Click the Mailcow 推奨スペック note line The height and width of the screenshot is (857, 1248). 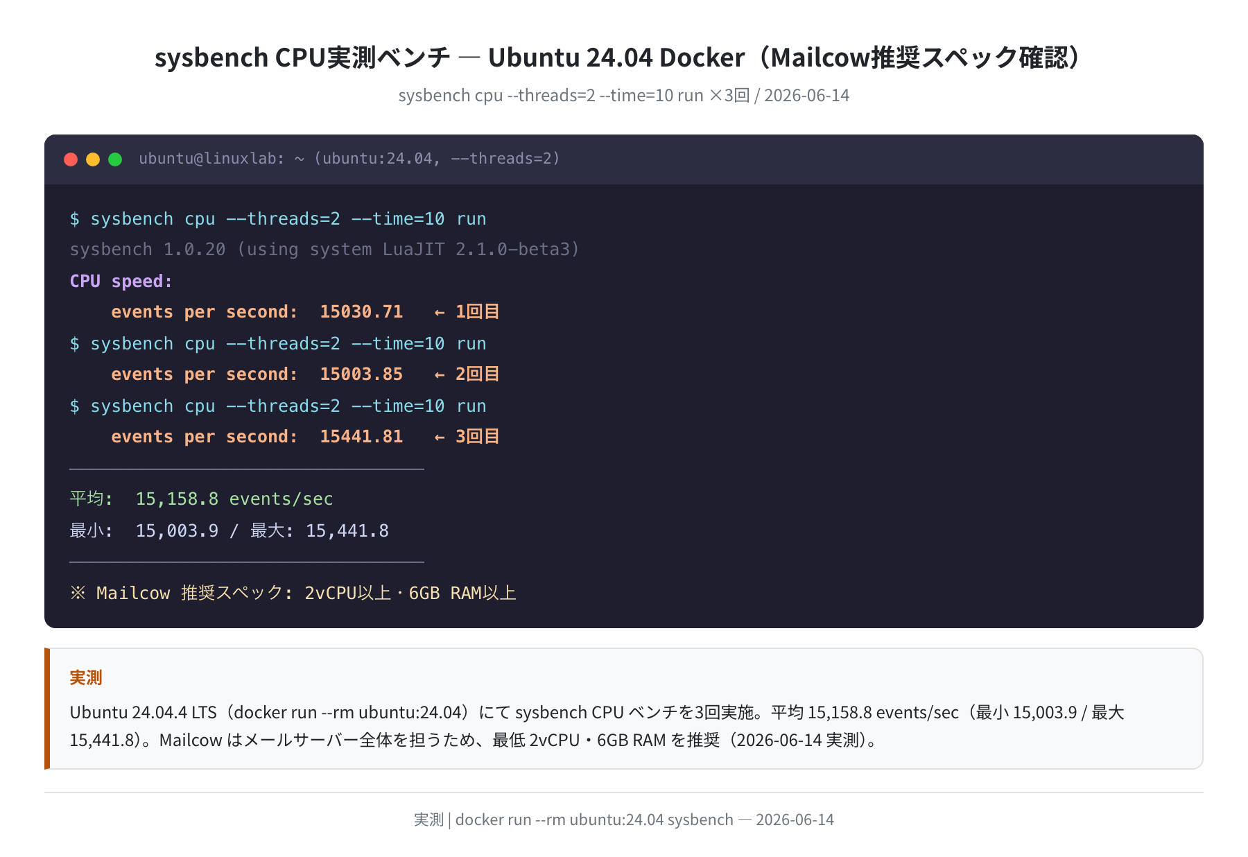(x=293, y=594)
